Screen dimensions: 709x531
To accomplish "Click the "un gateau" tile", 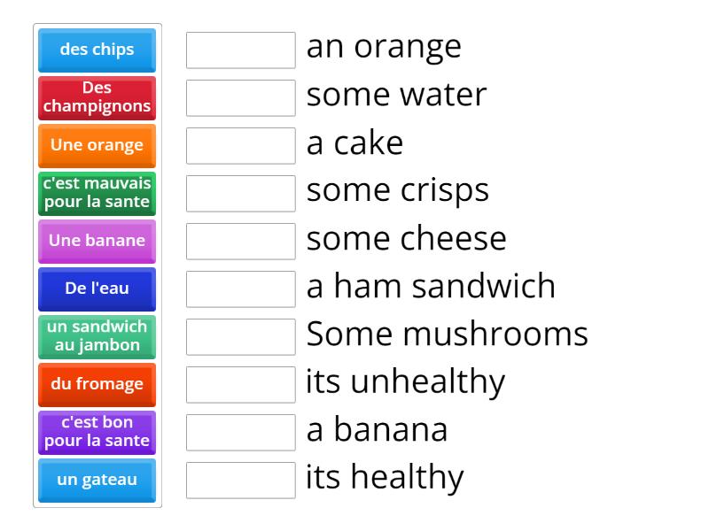I will tap(97, 480).
